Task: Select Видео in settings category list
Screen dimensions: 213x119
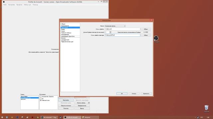Action: (x=70, y=29)
